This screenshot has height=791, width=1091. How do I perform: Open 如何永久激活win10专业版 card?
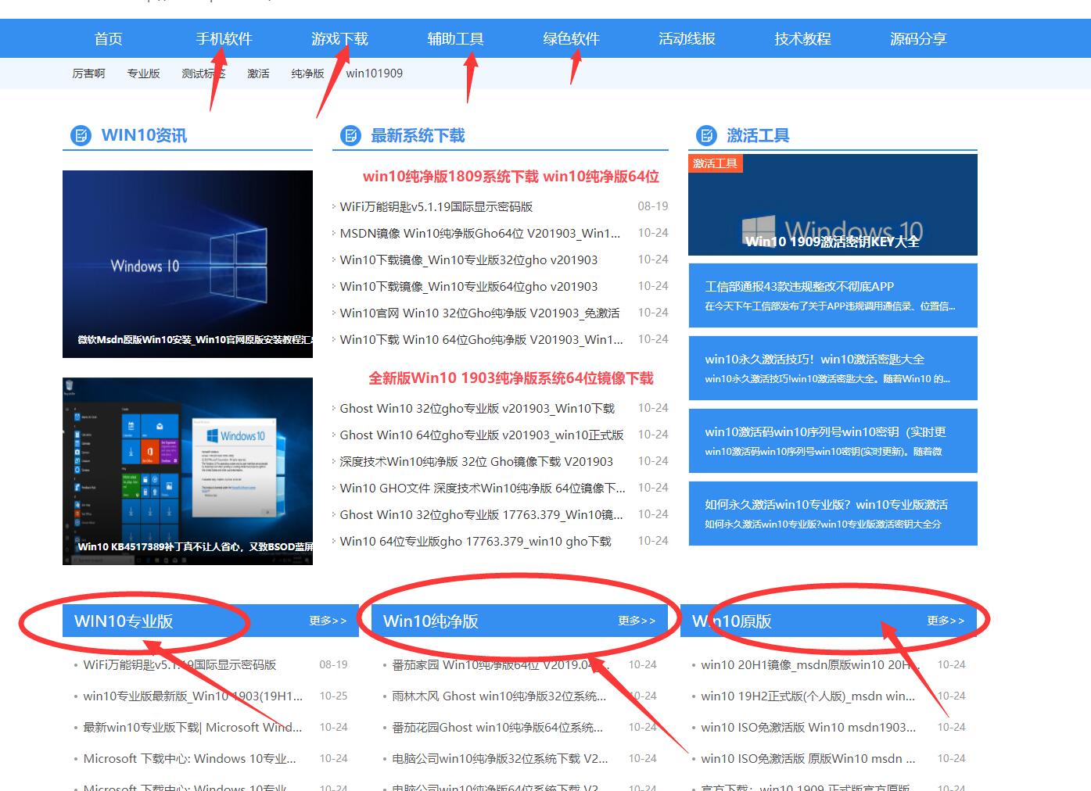click(x=833, y=514)
